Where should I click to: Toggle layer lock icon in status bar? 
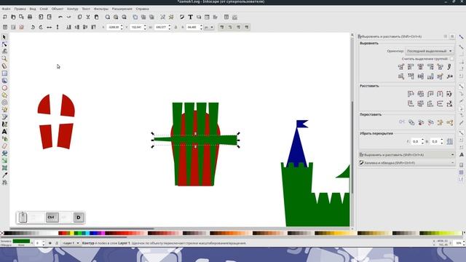pyautogui.click(x=57, y=243)
